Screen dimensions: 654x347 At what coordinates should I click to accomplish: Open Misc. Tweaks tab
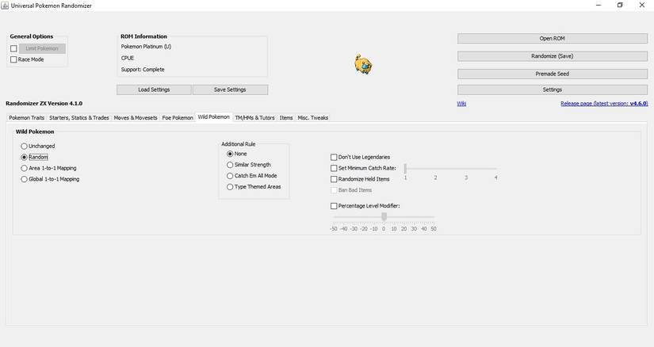pos(313,117)
